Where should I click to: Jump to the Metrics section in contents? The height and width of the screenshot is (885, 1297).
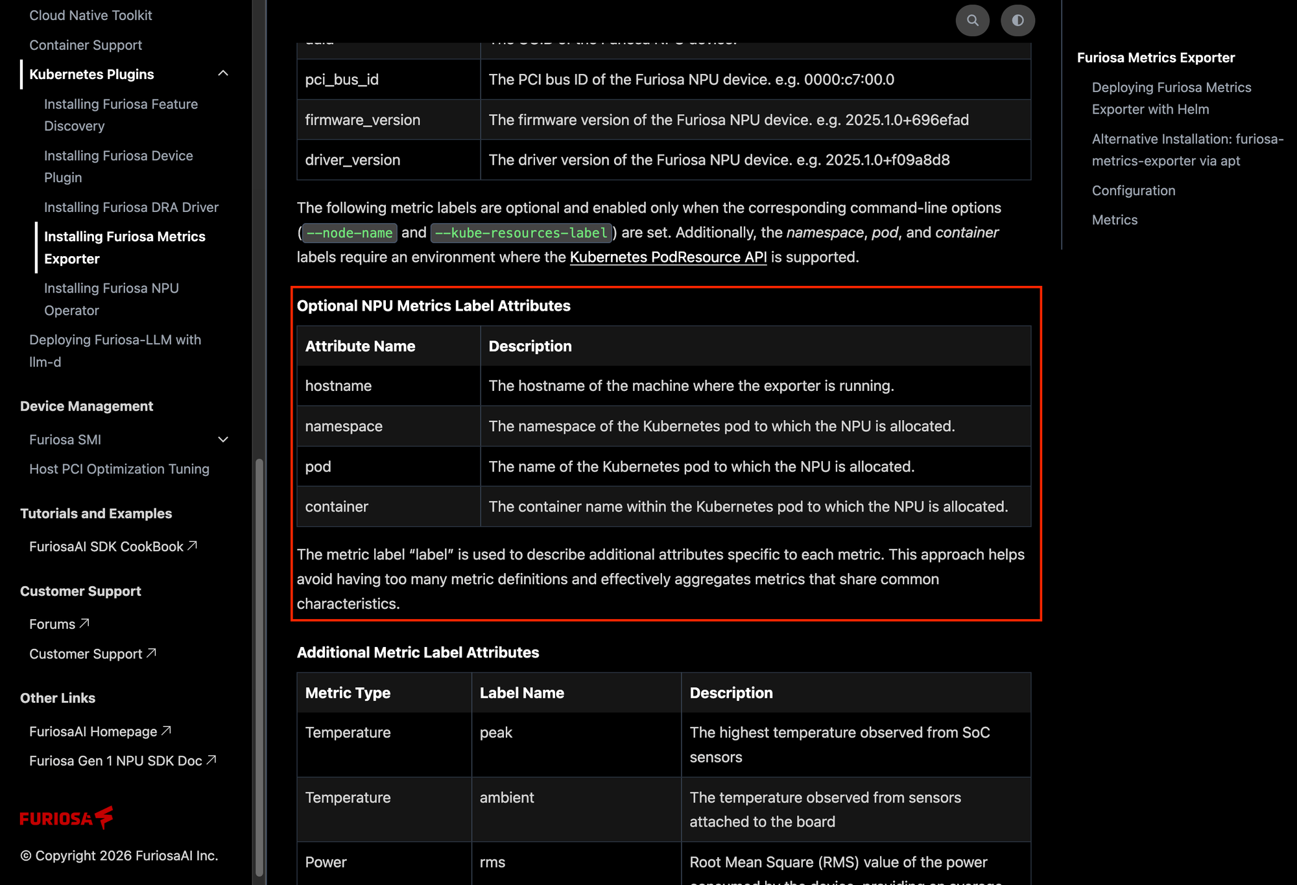(1114, 220)
